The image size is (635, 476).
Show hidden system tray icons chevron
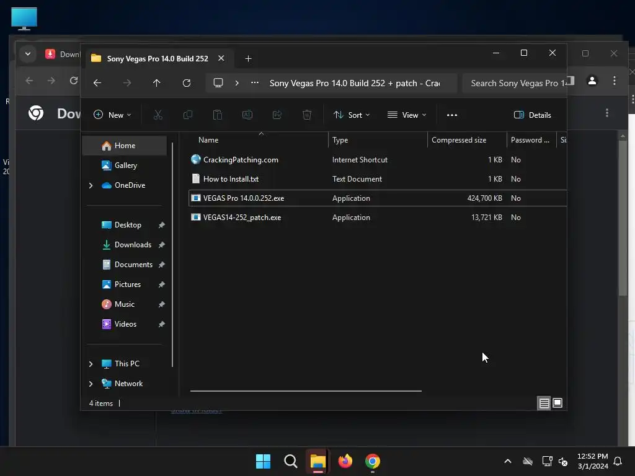(507, 461)
